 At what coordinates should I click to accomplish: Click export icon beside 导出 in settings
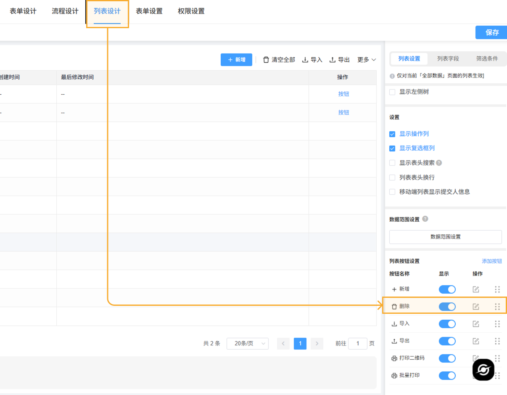pyautogui.click(x=394, y=341)
